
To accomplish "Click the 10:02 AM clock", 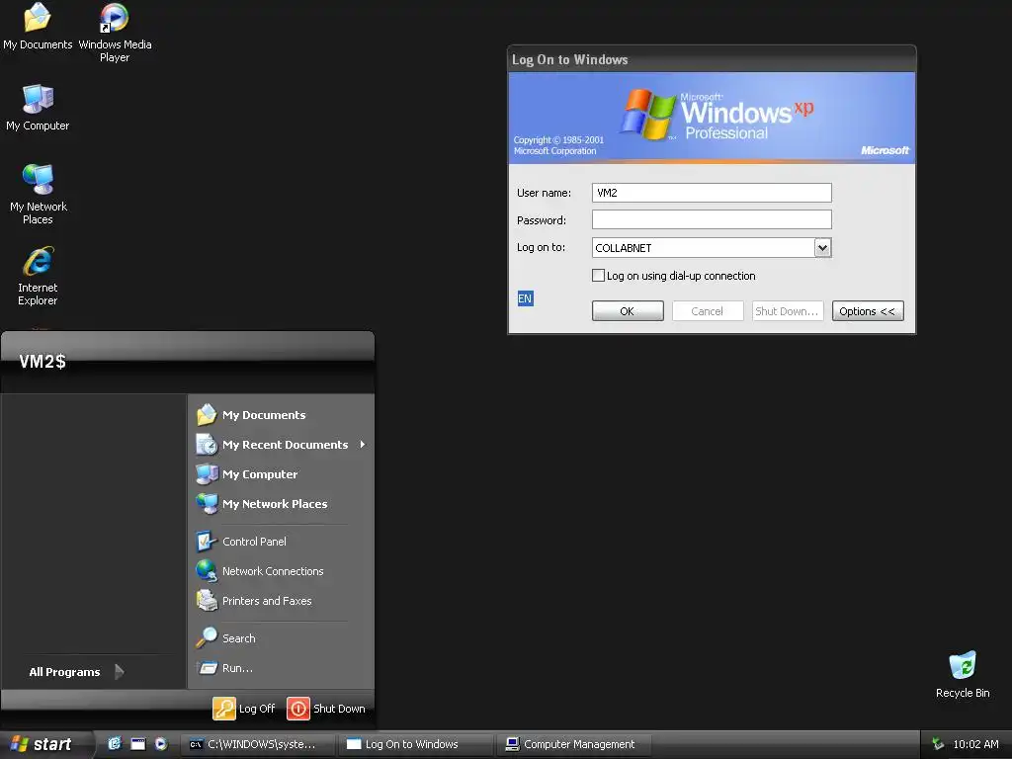I will pyautogui.click(x=975, y=744).
